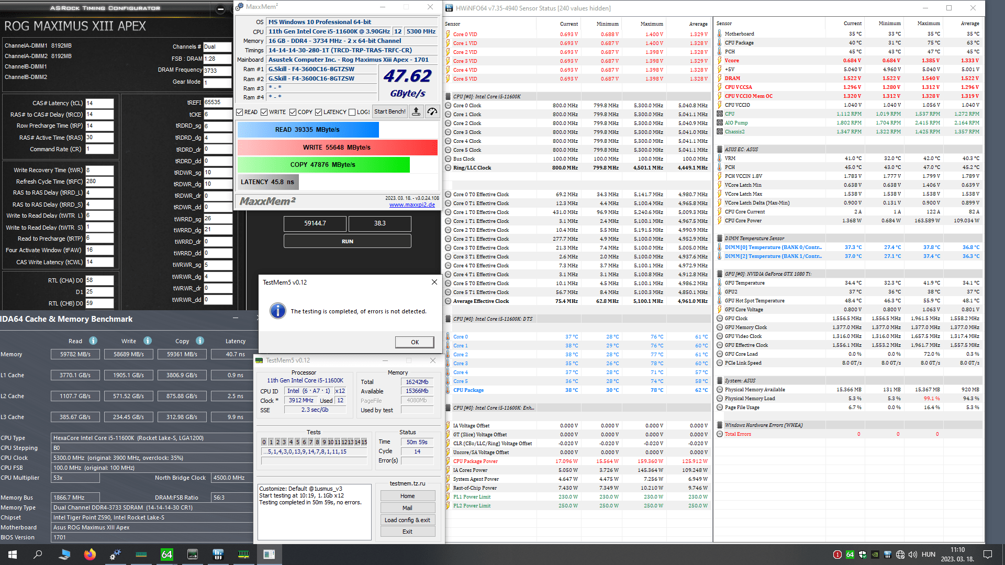This screenshot has width=1005, height=565.
Task: Click MaxxMem speedometer gauge icon button
Action: 432,111
